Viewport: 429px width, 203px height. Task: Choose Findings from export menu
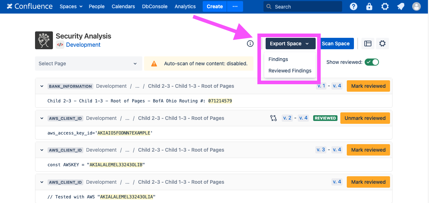click(278, 59)
